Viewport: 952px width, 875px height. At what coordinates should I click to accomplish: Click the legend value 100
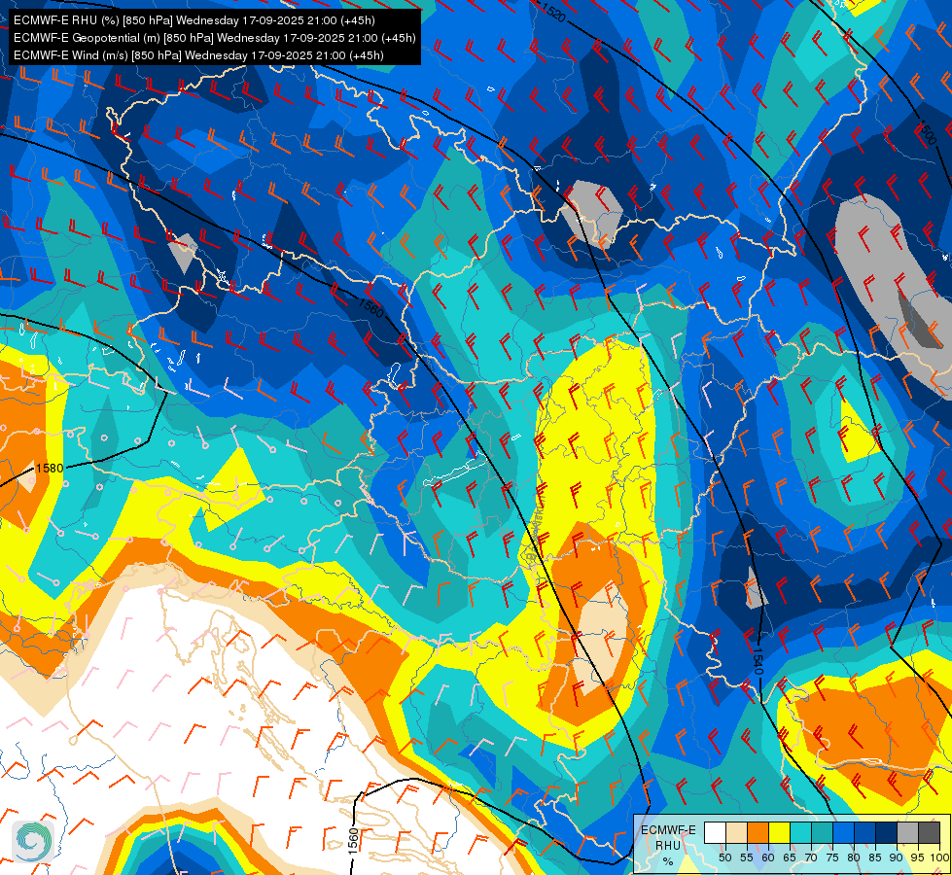[x=939, y=857]
